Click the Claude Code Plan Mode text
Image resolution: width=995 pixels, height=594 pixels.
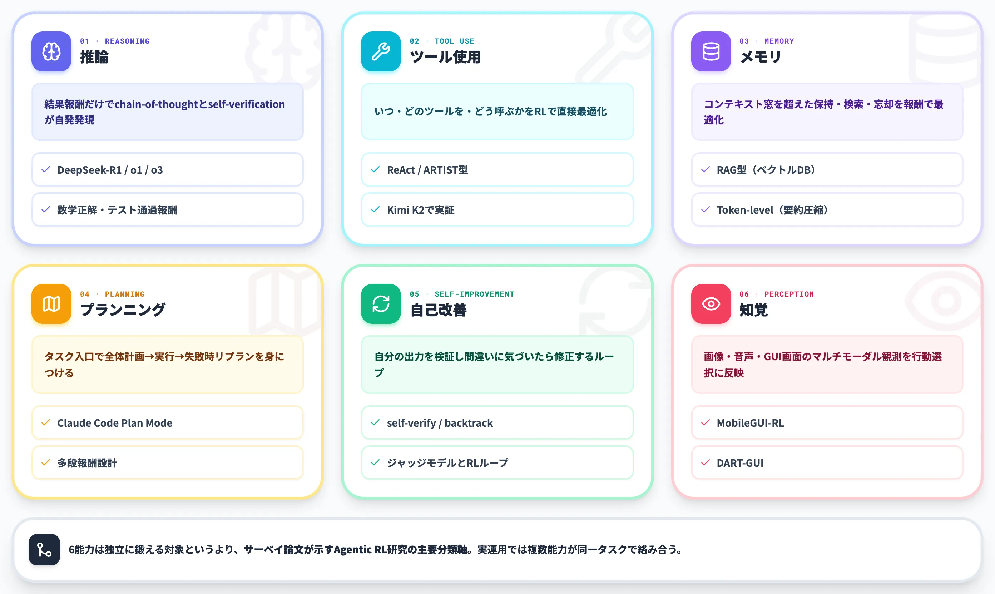(x=115, y=423)
